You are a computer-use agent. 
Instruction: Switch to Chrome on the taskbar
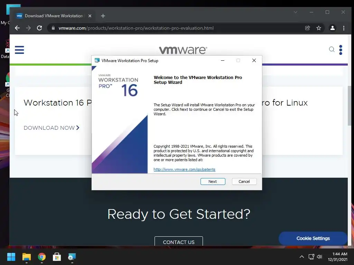click(42, 257)
